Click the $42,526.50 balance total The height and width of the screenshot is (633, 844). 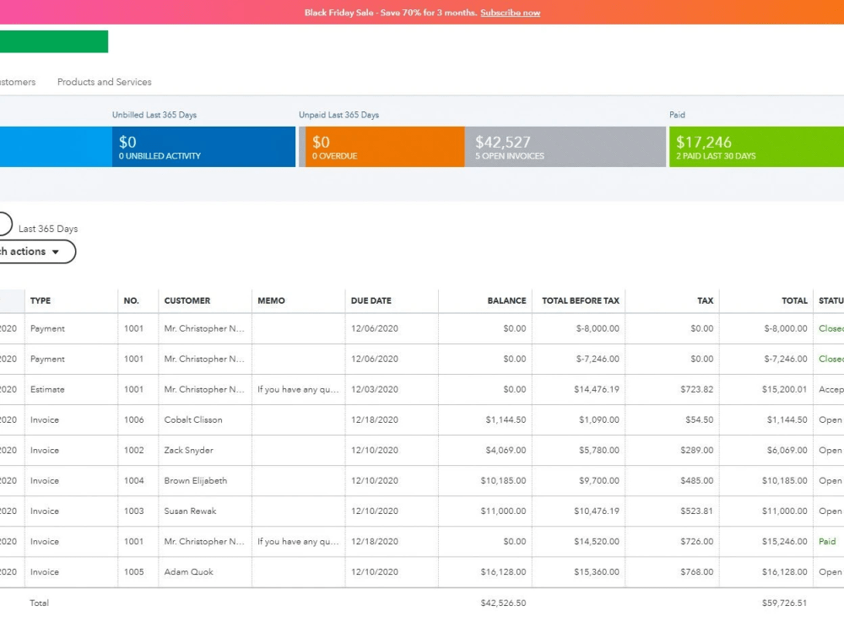[x=503, y=603]
